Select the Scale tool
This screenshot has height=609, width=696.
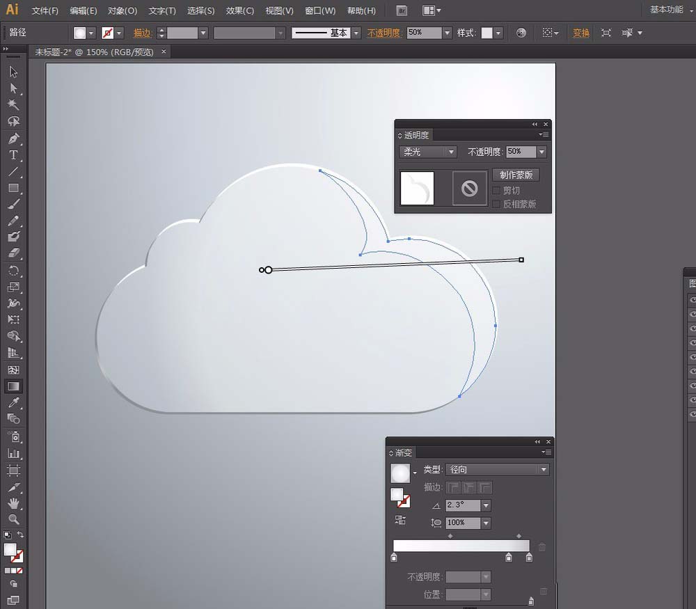(13, 287)
